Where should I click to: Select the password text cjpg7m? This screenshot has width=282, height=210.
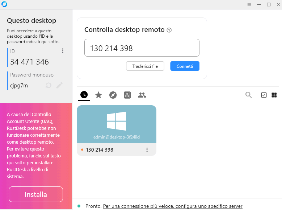(19, 86)
